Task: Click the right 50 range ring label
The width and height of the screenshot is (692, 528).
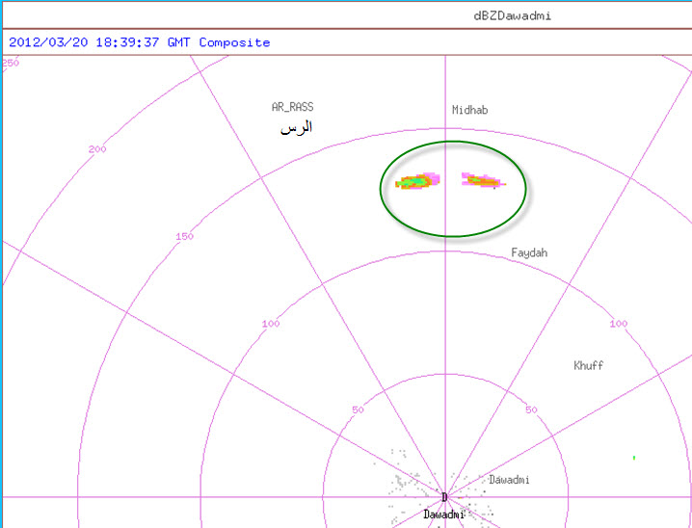Action: click(531, 410)
